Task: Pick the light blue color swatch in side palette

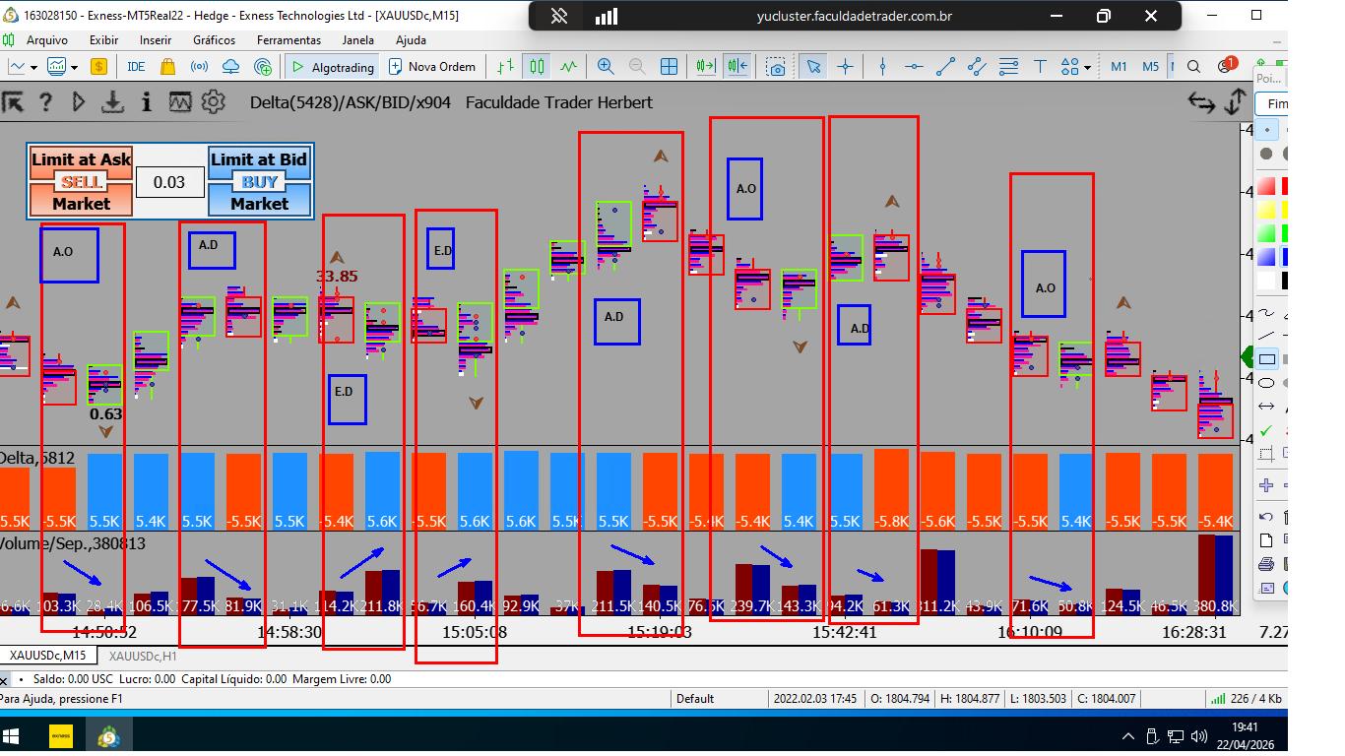Action: click(x=1266, y=257)
